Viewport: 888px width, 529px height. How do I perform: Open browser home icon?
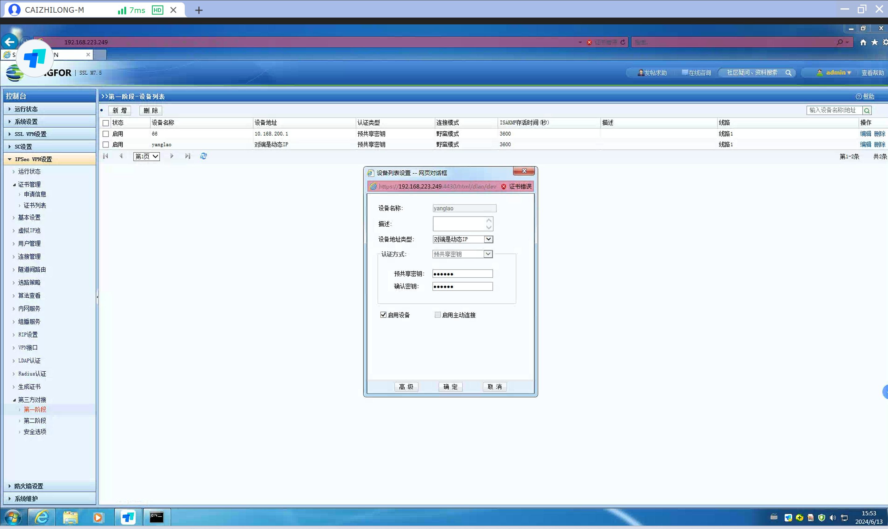(x=863, y=43)
